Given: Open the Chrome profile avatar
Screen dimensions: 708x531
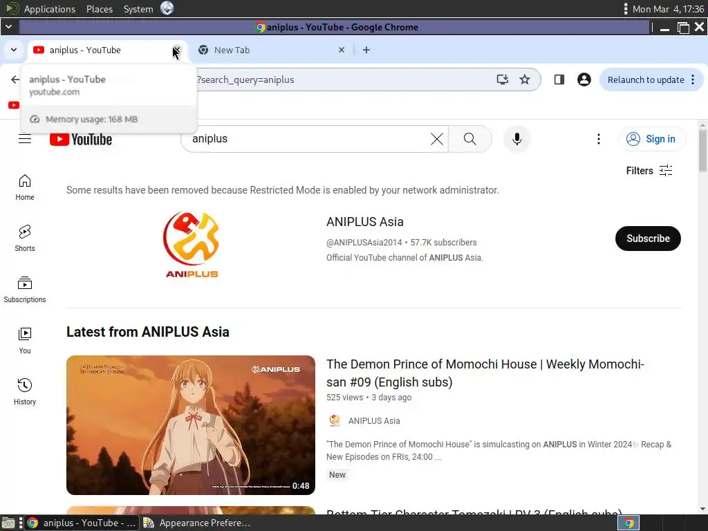Looking at the screenshot, I should pyautogui.click(x=584, y=80).
